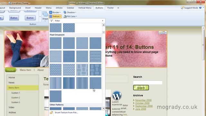Click highlighted Menu Item in vertical menu
This screenshot has height=116, width=206.
[23, 88]
